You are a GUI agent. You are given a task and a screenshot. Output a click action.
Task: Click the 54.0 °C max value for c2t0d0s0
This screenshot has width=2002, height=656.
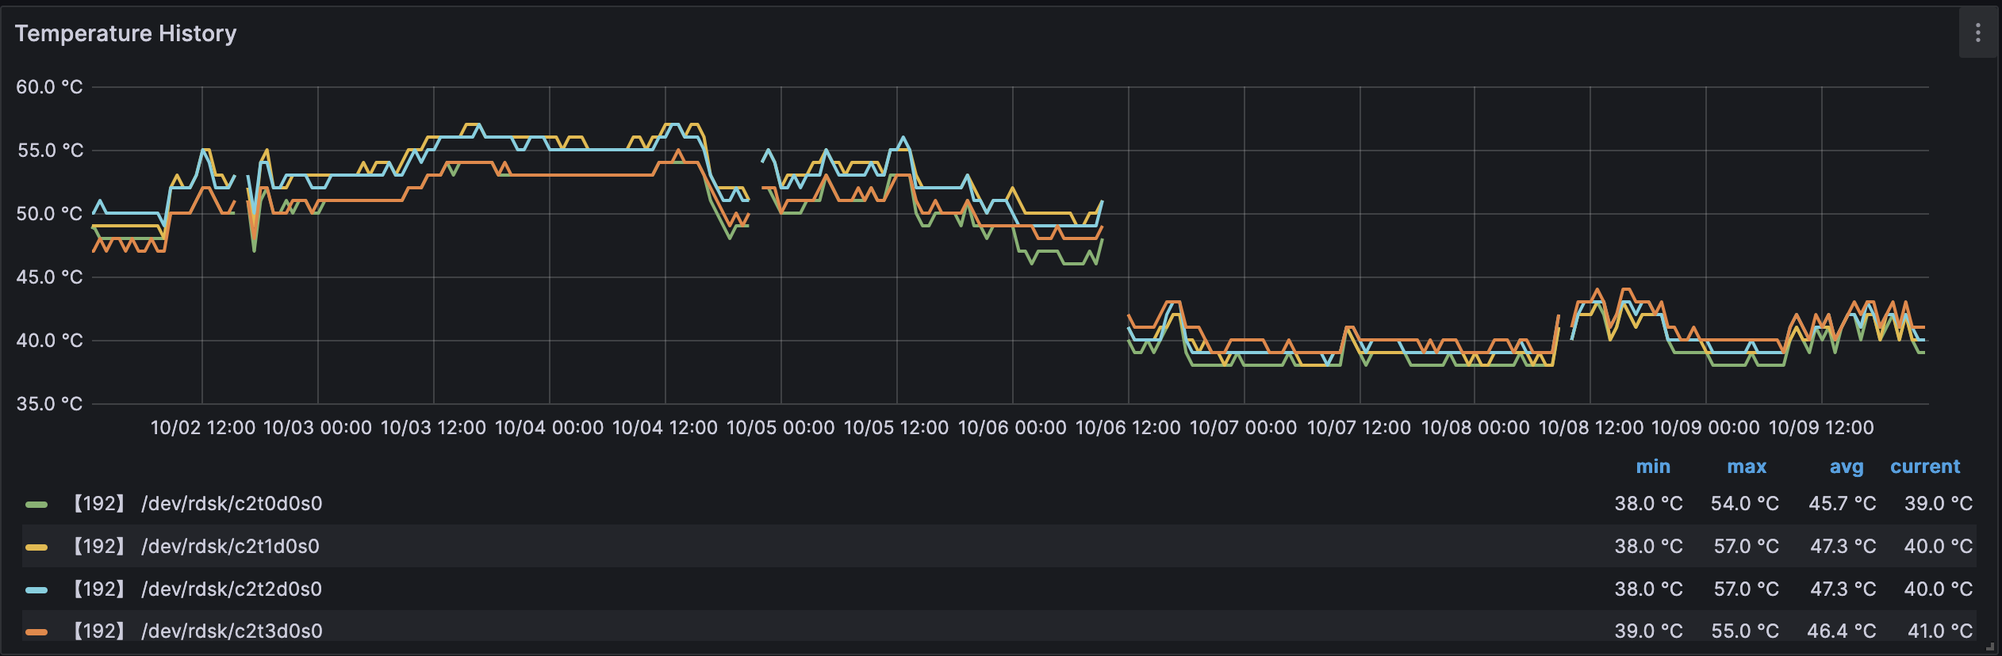click(1744, 504)
